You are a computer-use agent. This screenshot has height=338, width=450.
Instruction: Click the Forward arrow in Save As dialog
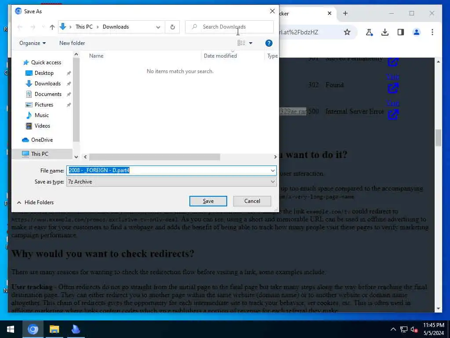(x=33, y=27)
